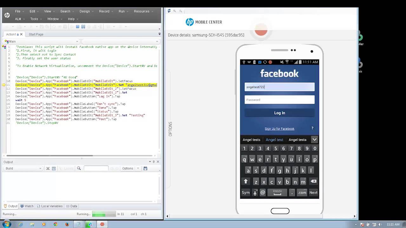
Task: Open Firefox from the taskbar
Action: click(x=67, y=224)
